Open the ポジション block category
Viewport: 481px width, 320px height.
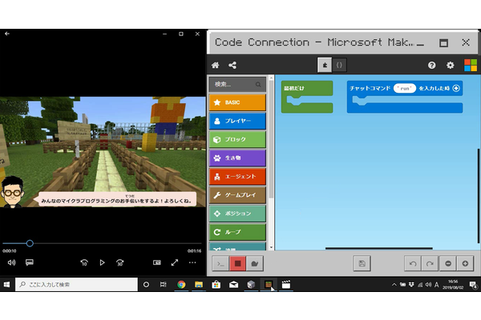(x=237, y=214)
